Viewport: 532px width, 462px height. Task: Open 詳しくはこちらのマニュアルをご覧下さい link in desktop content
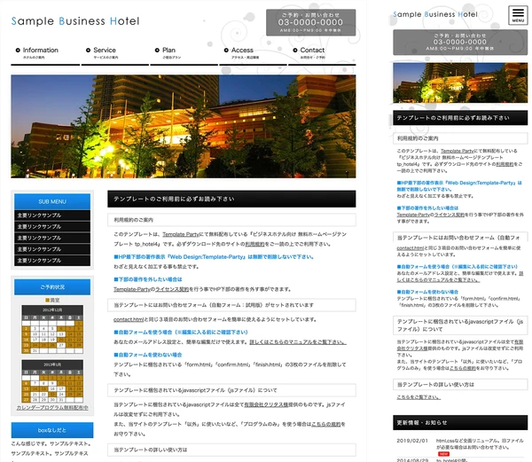click(x=298, y=342)
